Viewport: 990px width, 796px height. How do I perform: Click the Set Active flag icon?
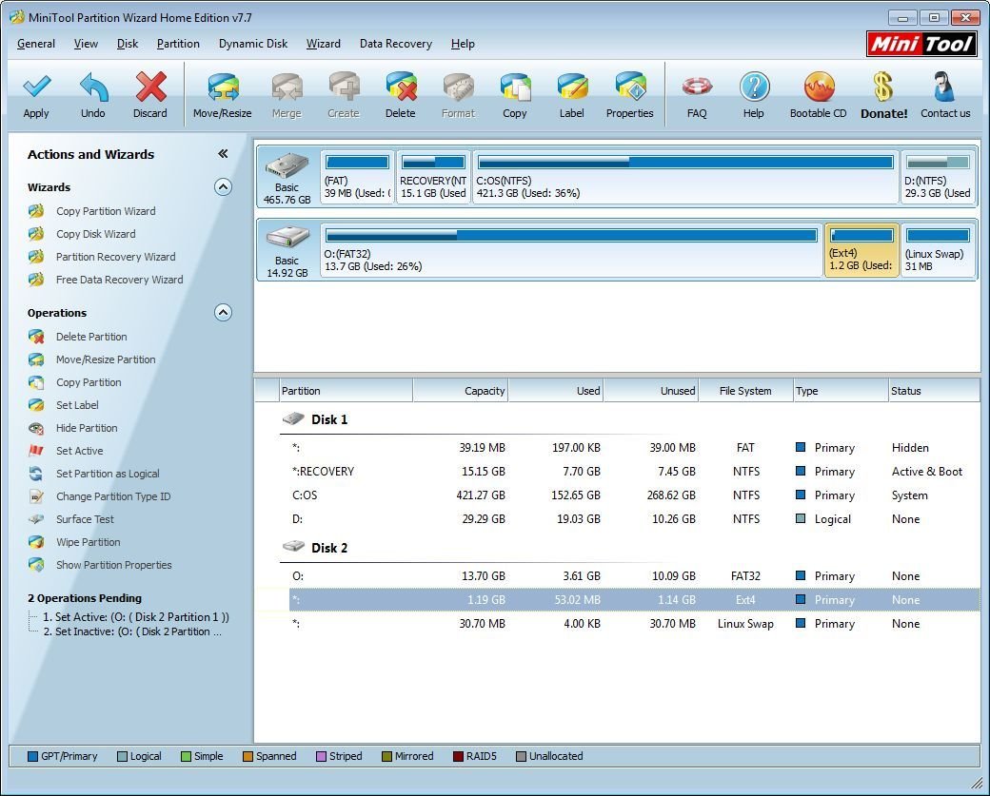point(36,451)
